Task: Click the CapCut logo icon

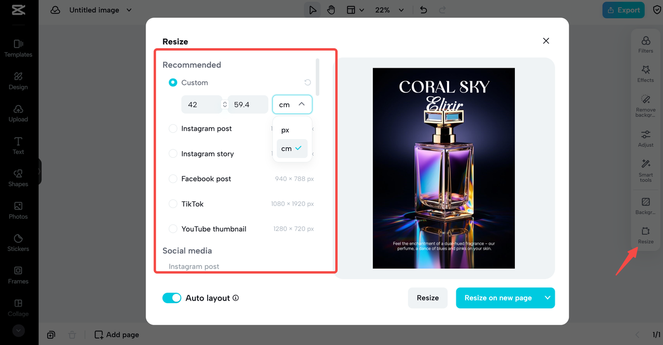Action: coord(18,10)
